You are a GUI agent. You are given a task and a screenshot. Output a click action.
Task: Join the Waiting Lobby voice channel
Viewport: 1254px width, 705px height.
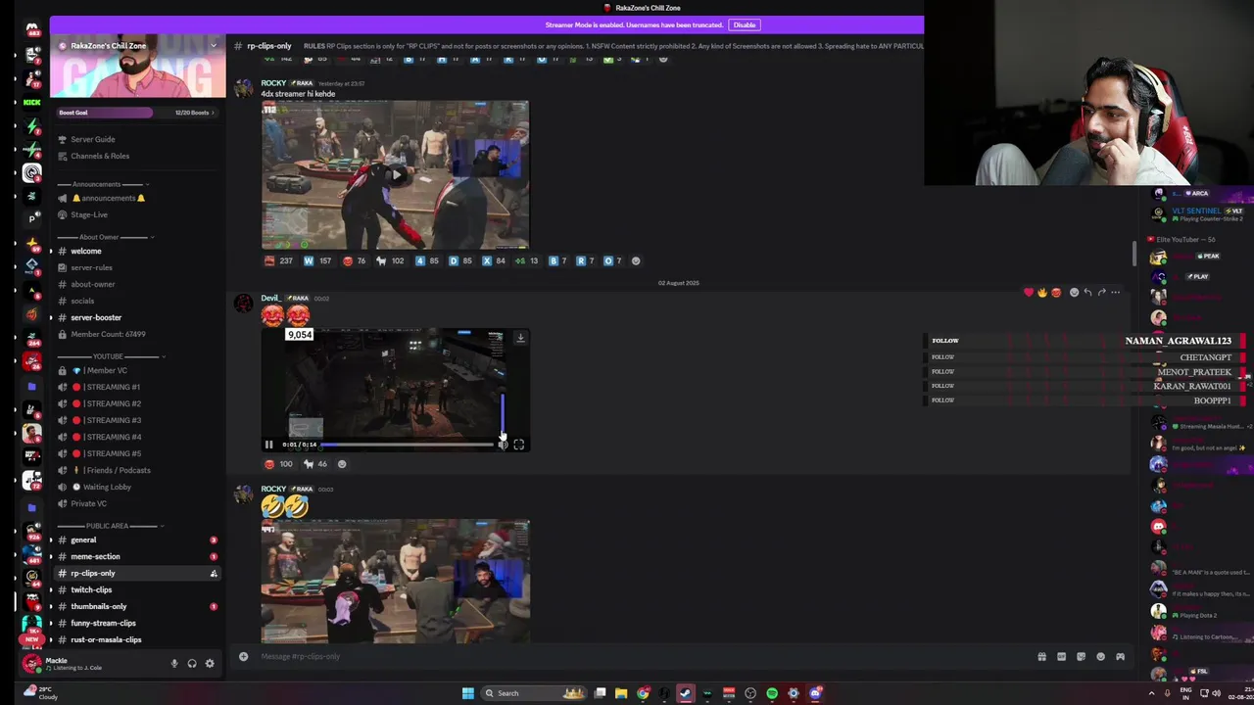[108, 487]
